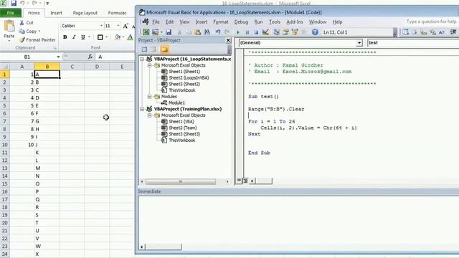The width and height of the screenshot is (459, 258).
Task: Click Font Color A in Excel ribbon
Action: [131, 37]
